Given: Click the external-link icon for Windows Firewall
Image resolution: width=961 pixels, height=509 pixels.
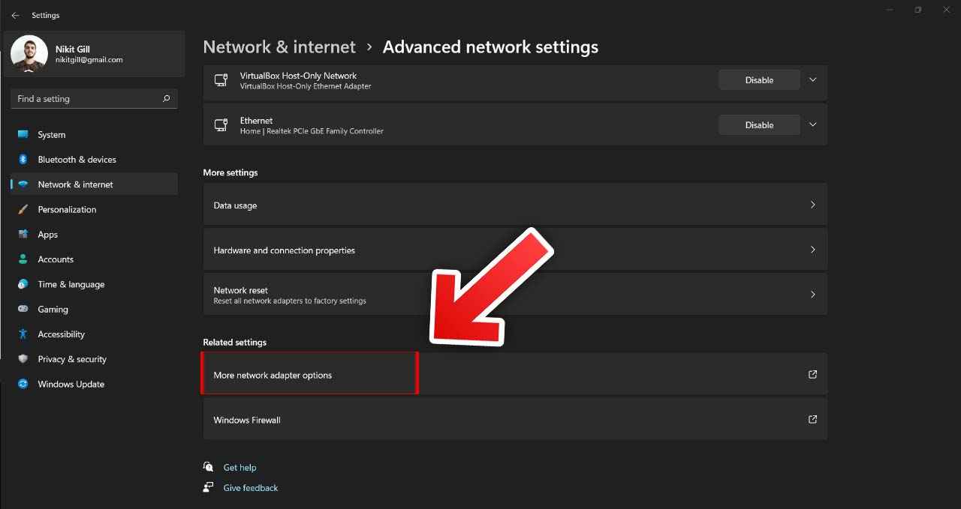Looking at the screenshot, I should tap(812, 420).
